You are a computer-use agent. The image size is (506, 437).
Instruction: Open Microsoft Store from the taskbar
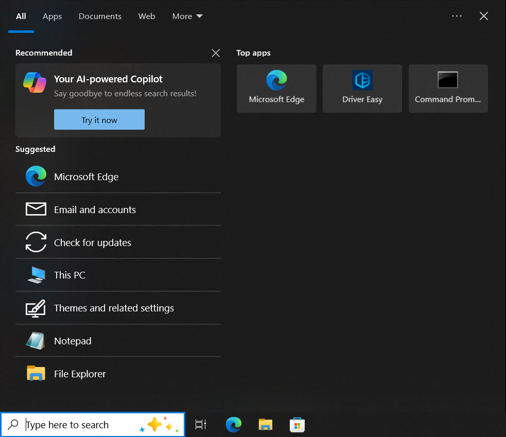click(297, 425)
